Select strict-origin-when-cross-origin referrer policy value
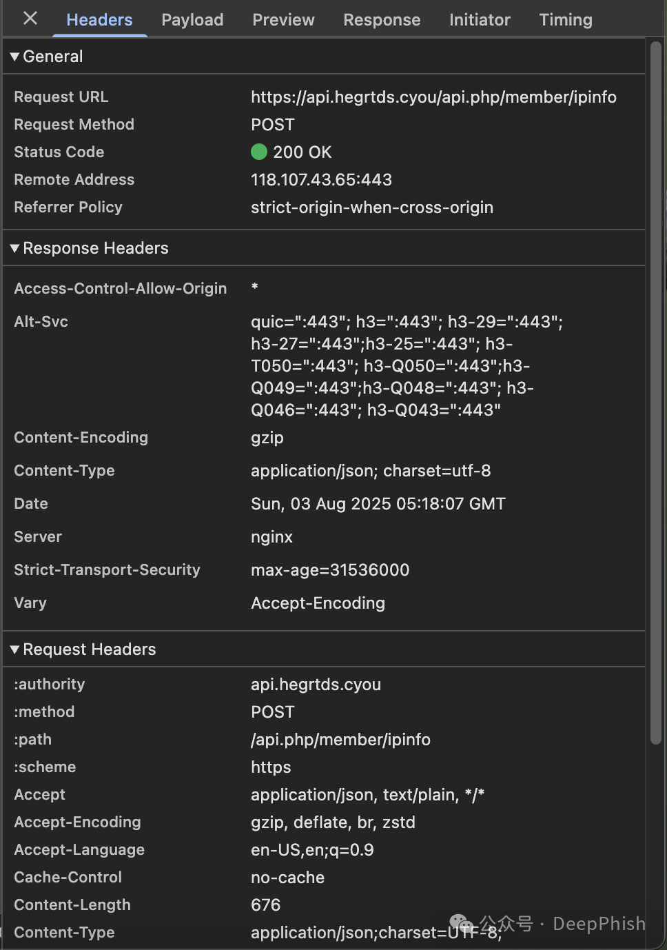Image resolution: width=667 pixels, height=950 pixels. pyautogui.click(x=372, y=208)
